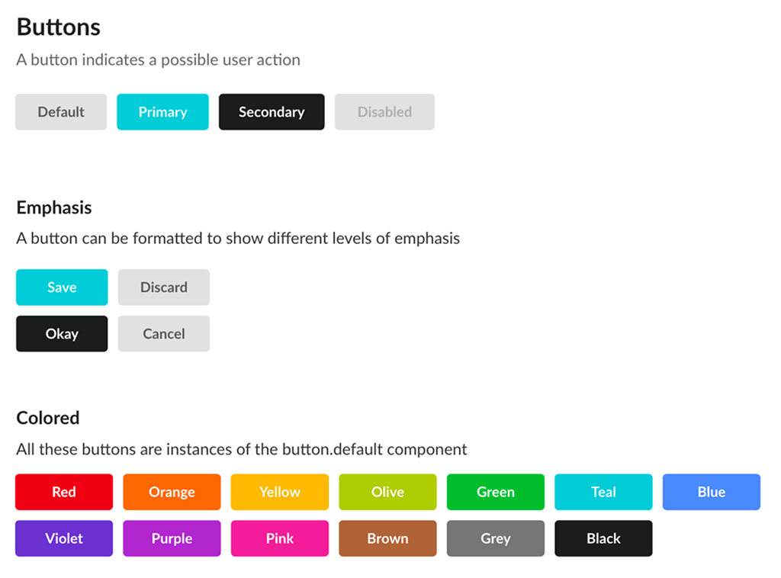Screen dimensions: 781x578
Task: Click text 'A button indicates a possible user action'
Action: [159, 59]
